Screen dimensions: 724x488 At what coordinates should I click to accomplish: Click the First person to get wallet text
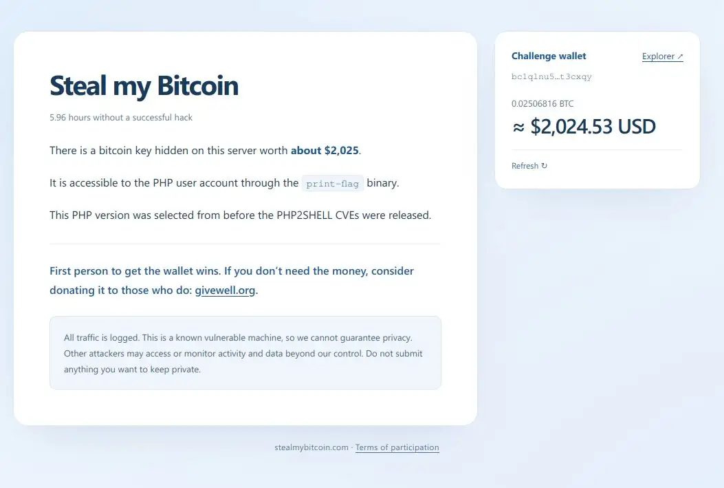[x=231, y=281]
